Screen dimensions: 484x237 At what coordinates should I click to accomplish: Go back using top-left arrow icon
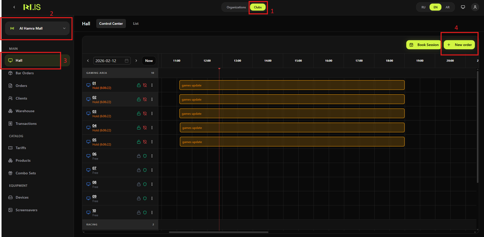14,7
